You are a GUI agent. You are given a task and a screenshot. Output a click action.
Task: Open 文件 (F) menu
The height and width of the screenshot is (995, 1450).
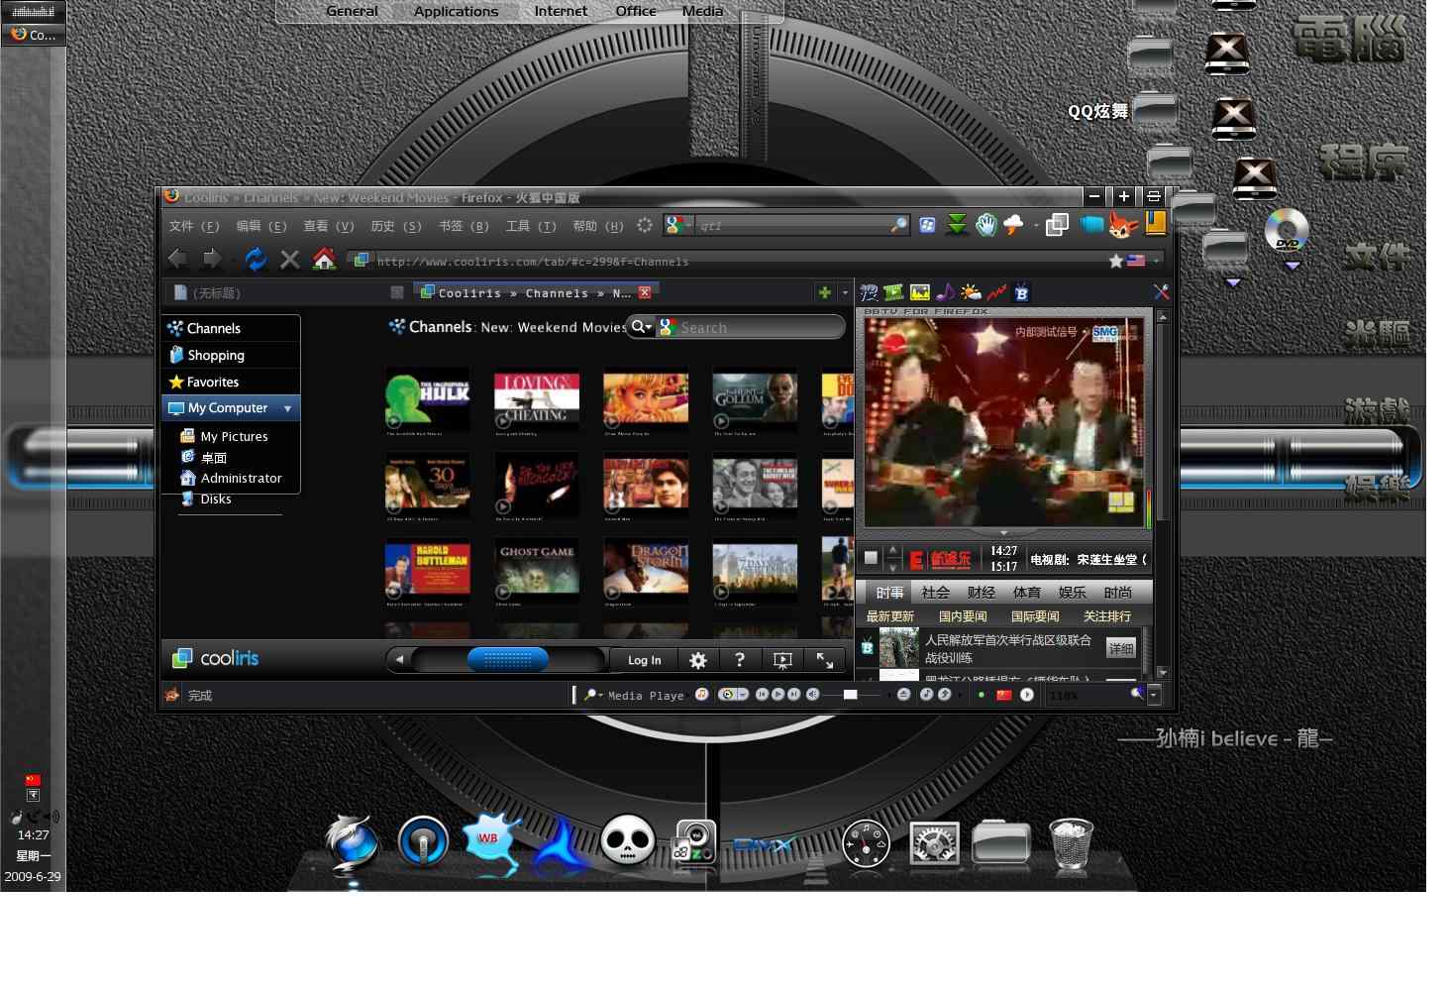[193, 226]
